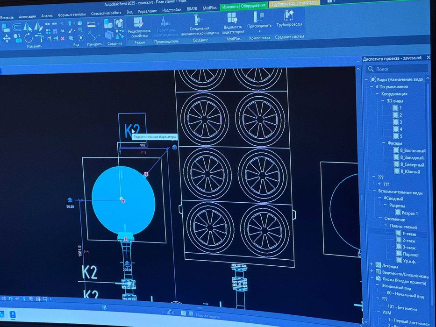Screen dimensions: 436x327
Task: Close the Диспетчер проекта panel
Action: click(429, 57)
